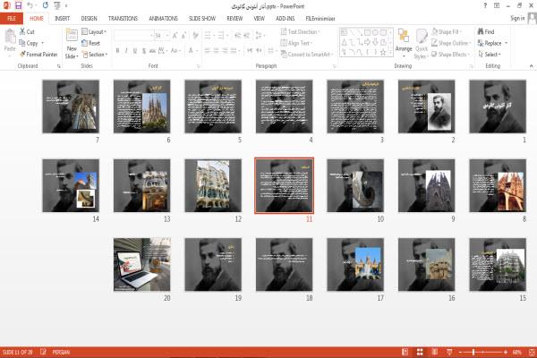This screenshot has width=537, height=358.
Task: Click Sign in link
Action: (x=517, y=18)
